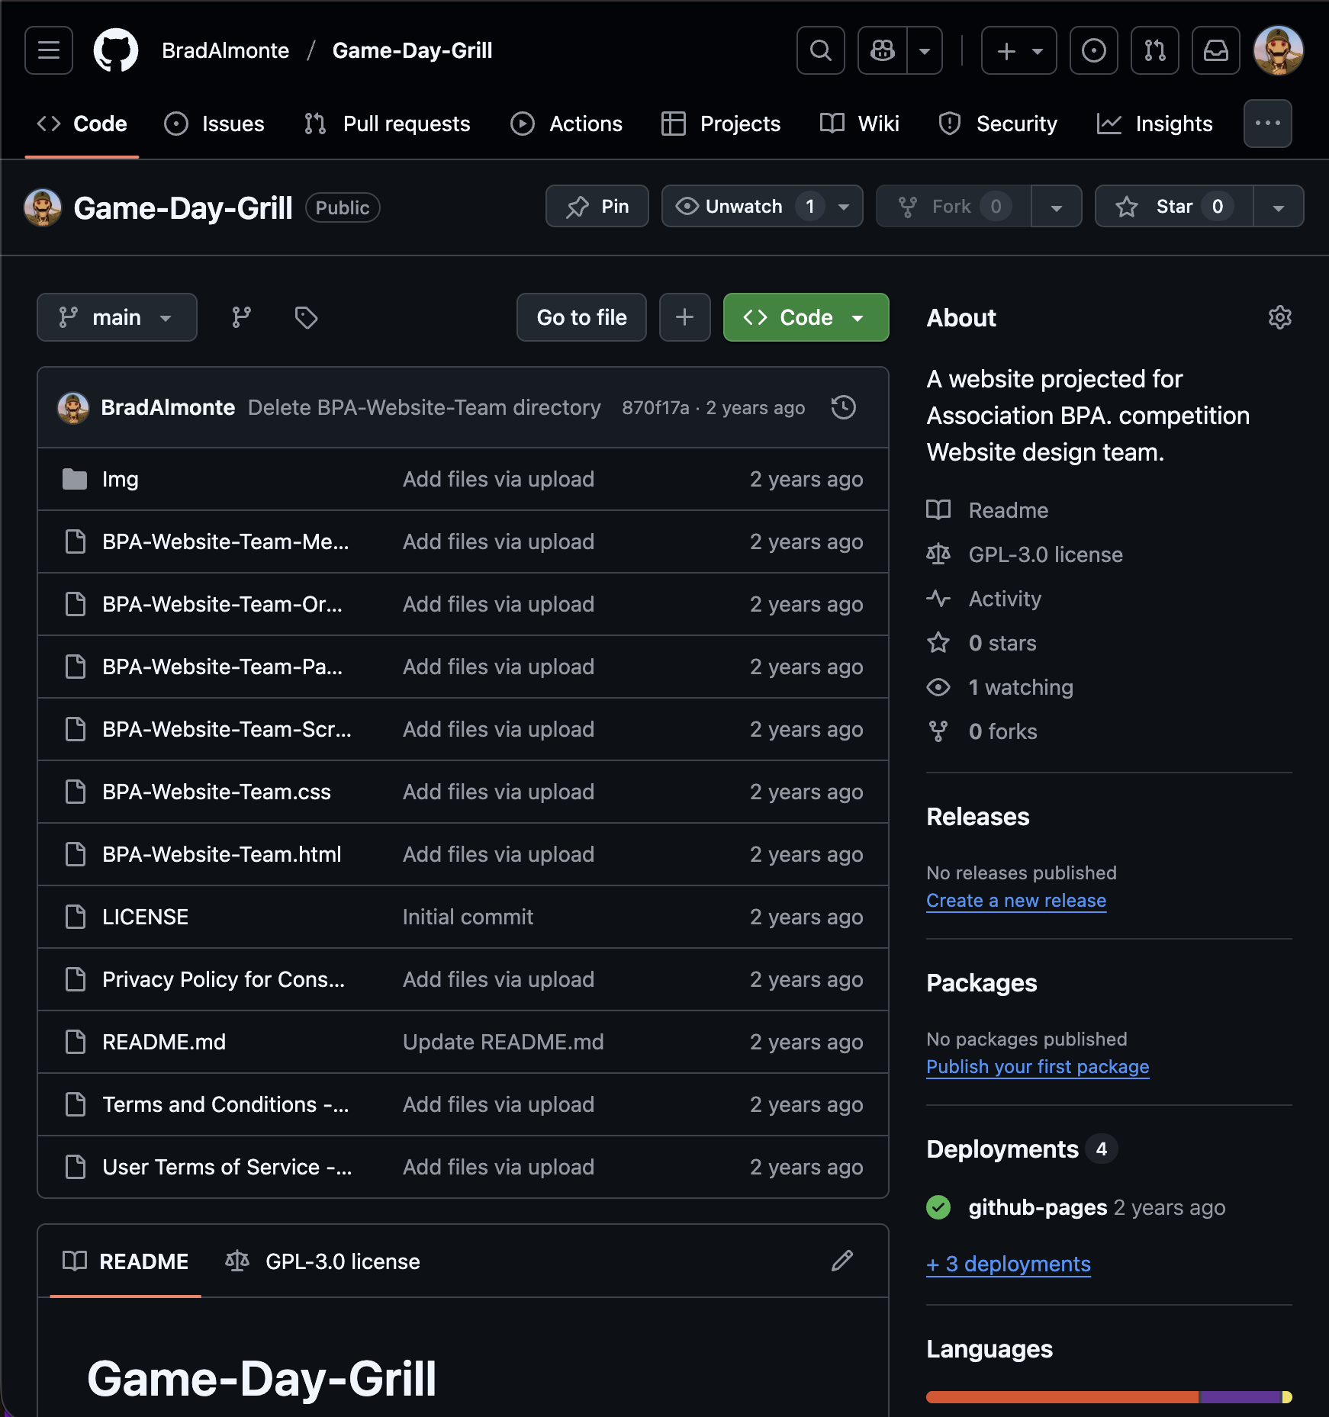Open About settings gear icon
The image size is (1329, 1417).
point(1279,317)
